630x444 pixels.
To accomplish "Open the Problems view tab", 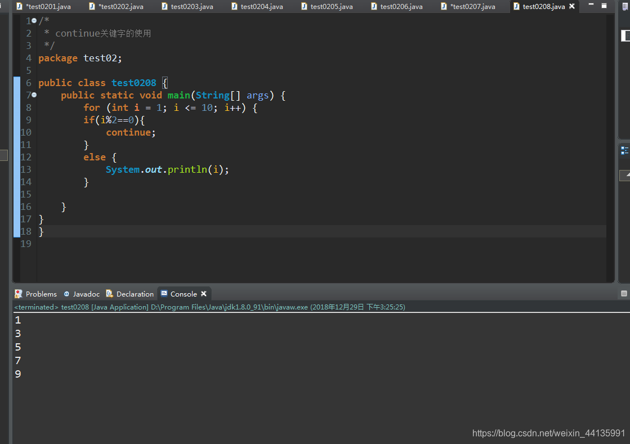I will click(36, 294).
